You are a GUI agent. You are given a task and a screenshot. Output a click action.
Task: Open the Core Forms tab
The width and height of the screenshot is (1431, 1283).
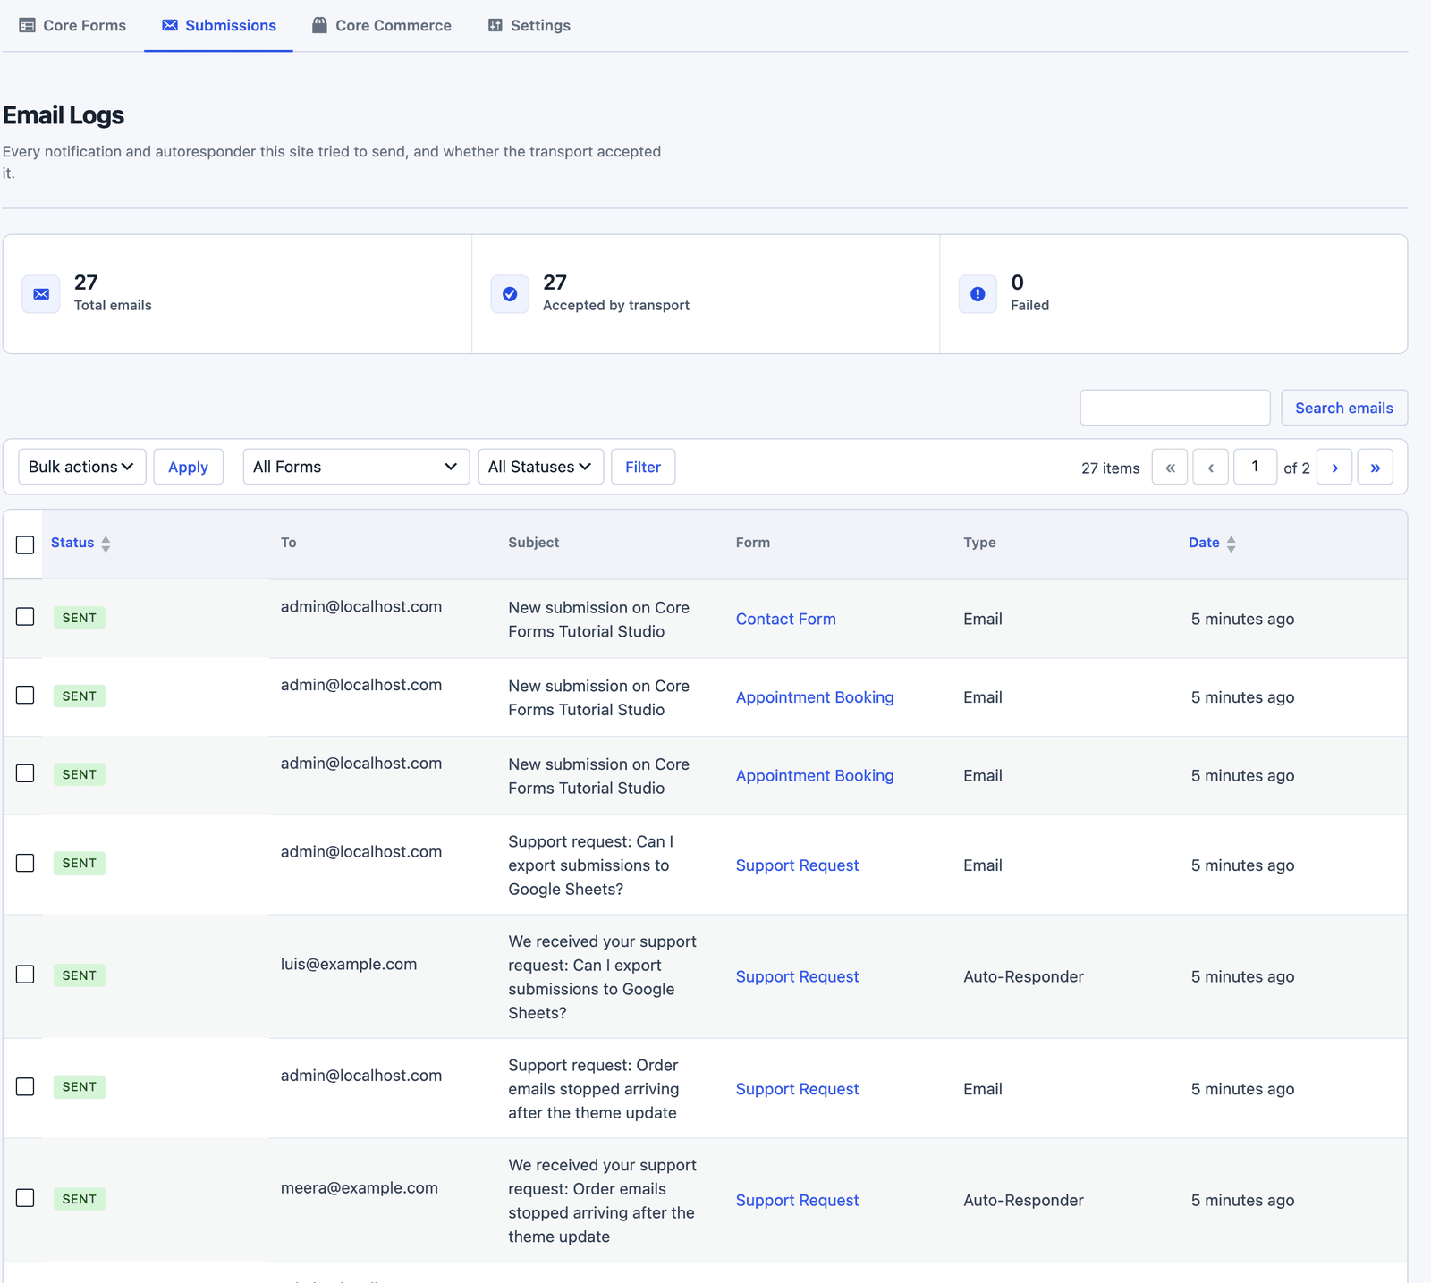[x=72, y=25]
